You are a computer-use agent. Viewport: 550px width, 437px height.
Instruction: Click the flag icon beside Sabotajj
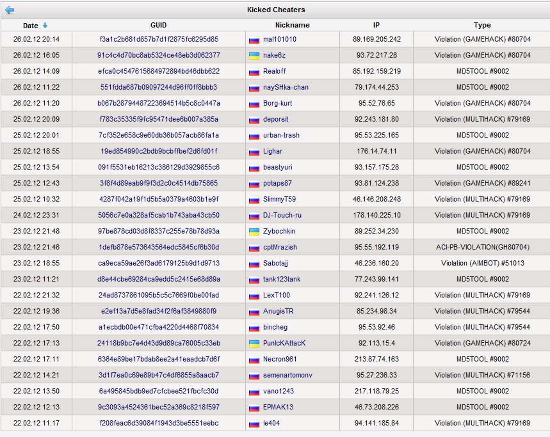[x=254, y=264]
